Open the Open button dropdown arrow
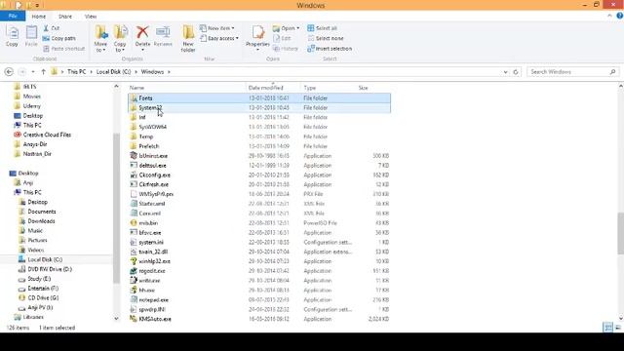This screenshot has width=624, height=351. pos(297,28)
